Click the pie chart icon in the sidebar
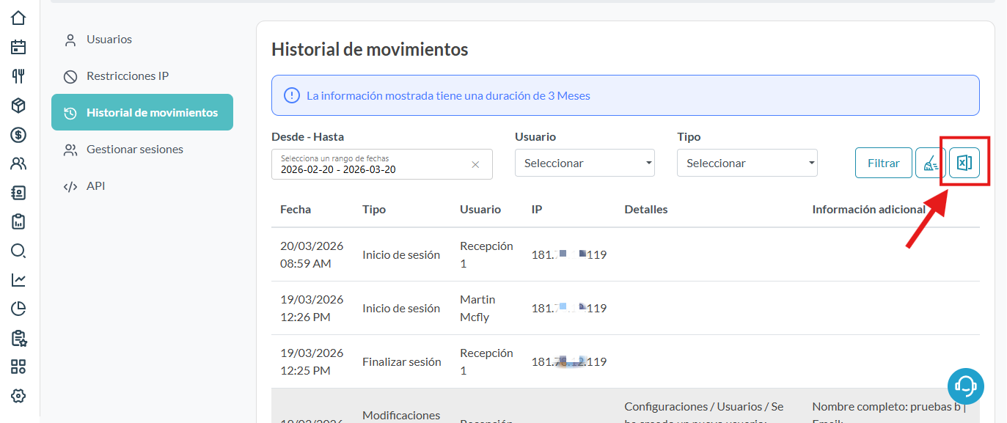This screenshot has width=1007, height=423. point(18,309)
